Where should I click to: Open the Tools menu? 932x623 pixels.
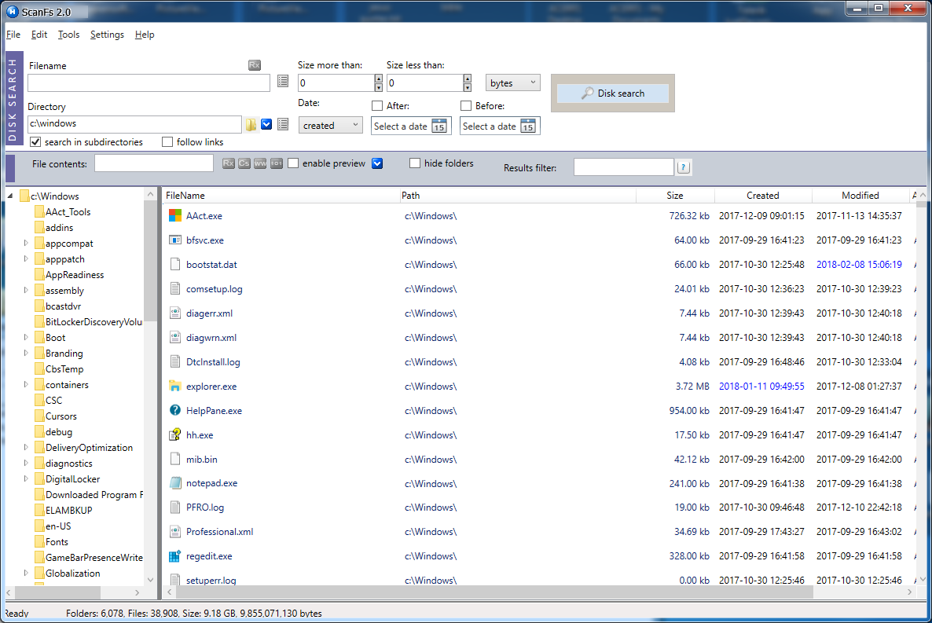coord(68,35)
